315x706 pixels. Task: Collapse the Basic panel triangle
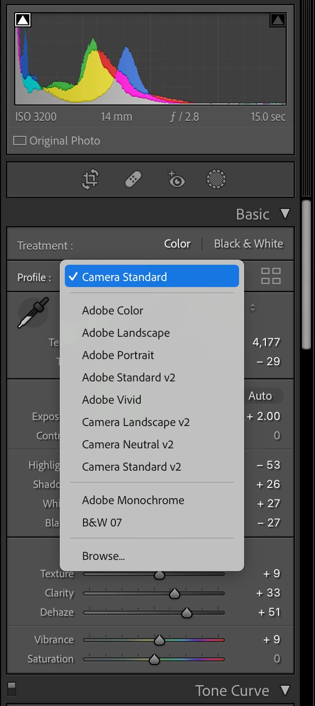pyautogui.click(x=285, y=214)
